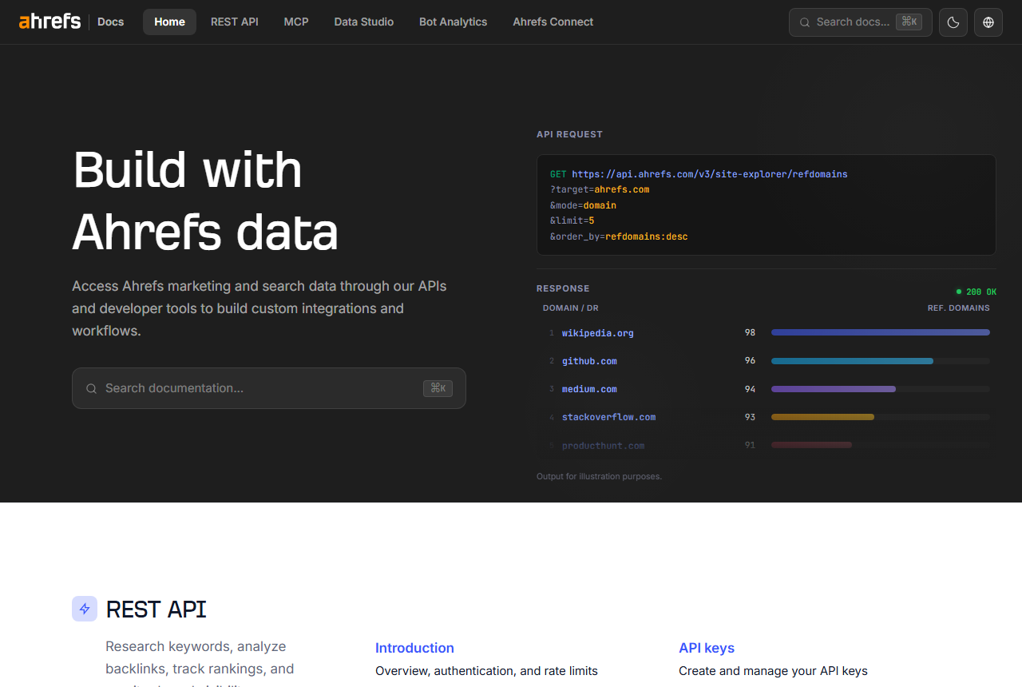The width and height of the screenshot is (1022, 687).
Task: Click the github.com domain row
Action: pyautogui.click(x=766, y=361)
